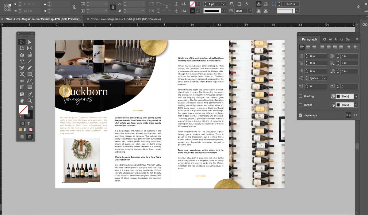Screen dimensions: 368x215
Task: Switch to One-Luxe-Magazine-v4 TS.indd tab
Action: tap(43, 19)
